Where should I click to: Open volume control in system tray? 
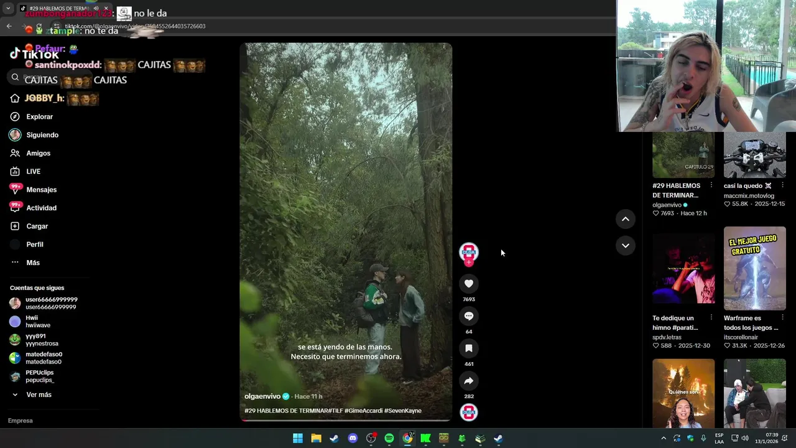tap(745, 438)
